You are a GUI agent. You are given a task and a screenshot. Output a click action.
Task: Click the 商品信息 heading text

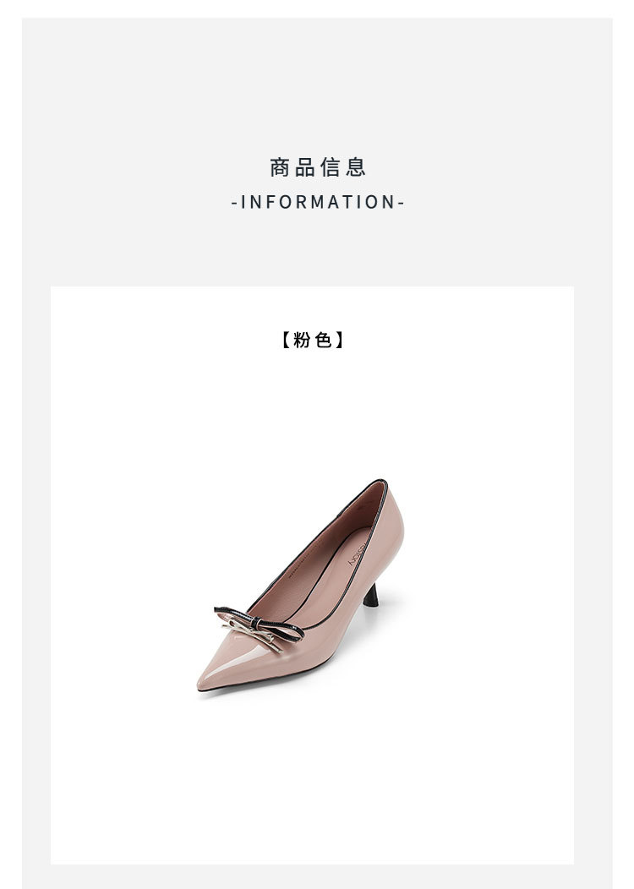point(317,167)
